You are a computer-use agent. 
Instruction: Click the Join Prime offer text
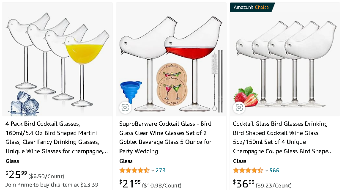tap(52, 184)
